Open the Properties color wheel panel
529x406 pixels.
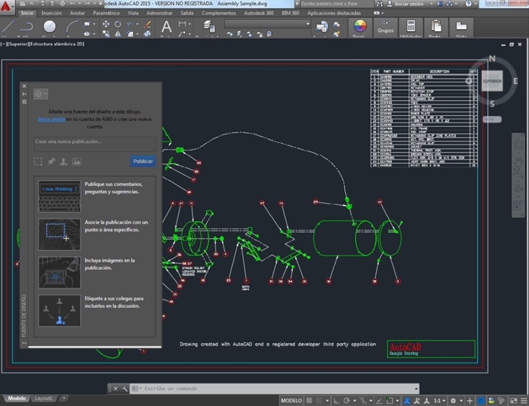(360, 26)
